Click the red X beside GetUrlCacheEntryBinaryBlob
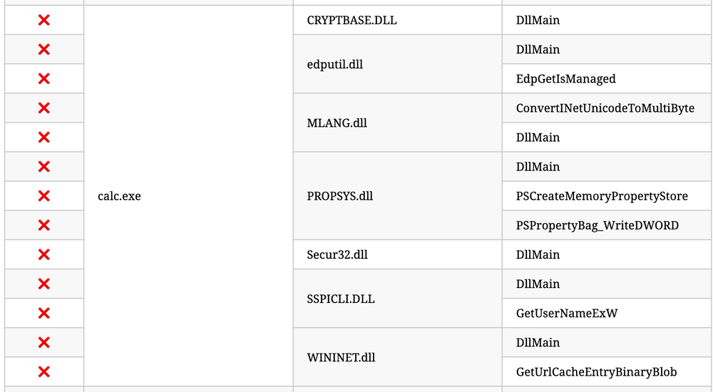713x392 pixels. [x=43, y=371]
